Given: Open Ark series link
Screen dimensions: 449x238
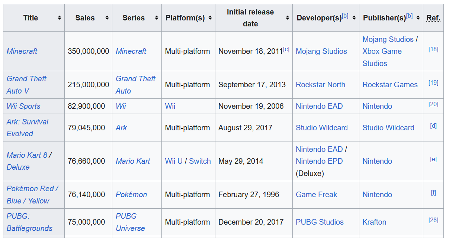Looking at the screenshot, I should (121, 128).
